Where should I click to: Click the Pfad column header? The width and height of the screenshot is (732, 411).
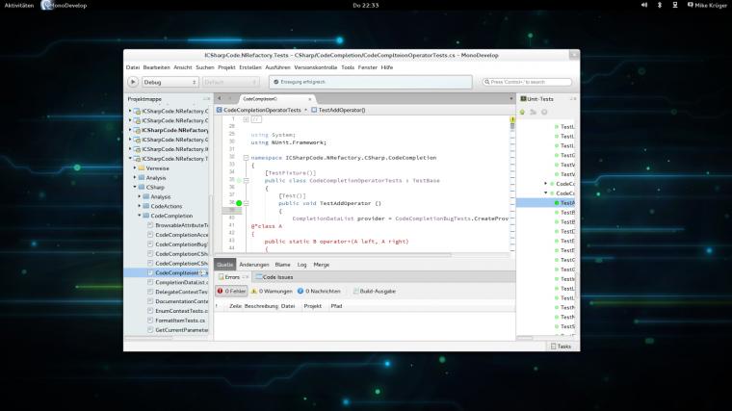[x=336, y=306]
